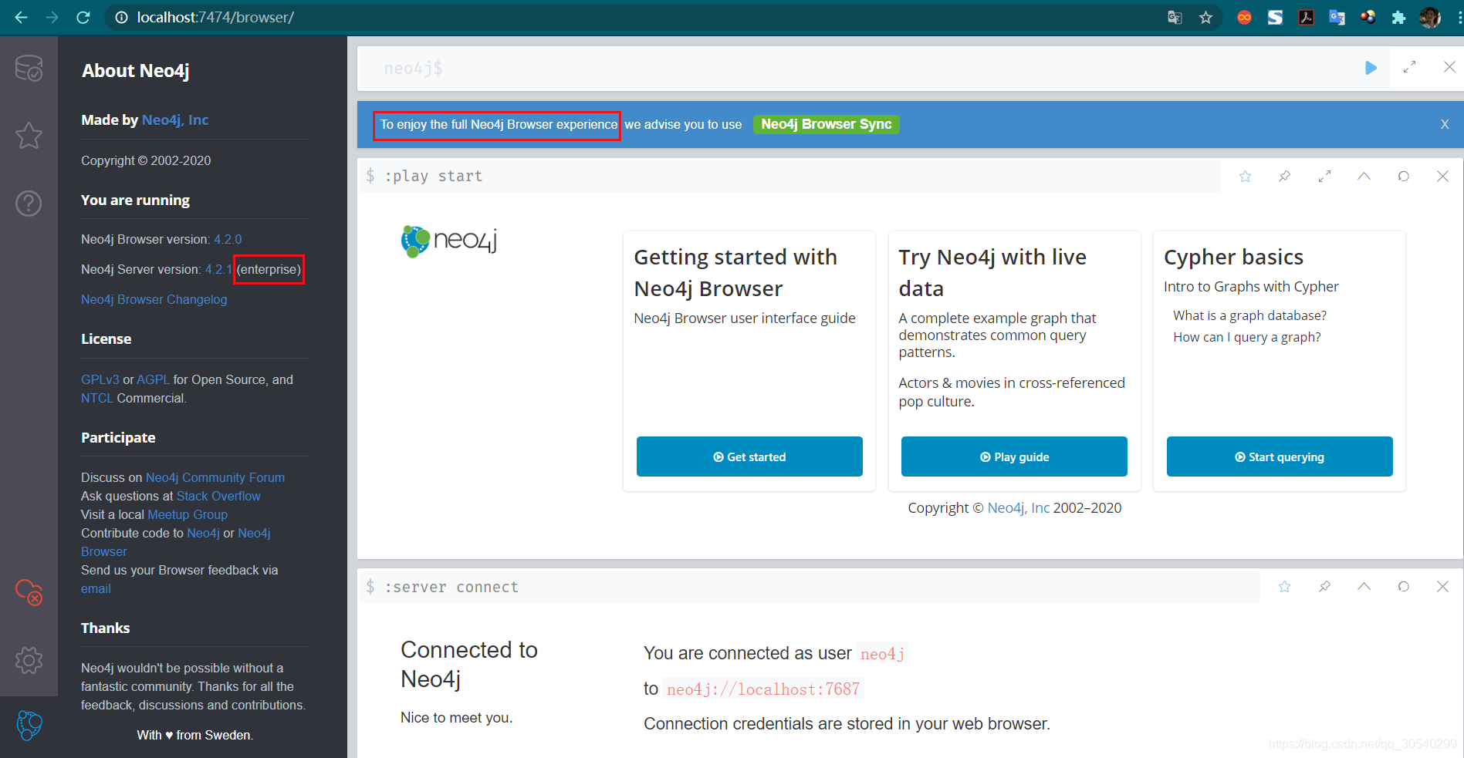1464x758 pixels.
Task: Collapse the :play start frame
Action: coord(1364,177)
